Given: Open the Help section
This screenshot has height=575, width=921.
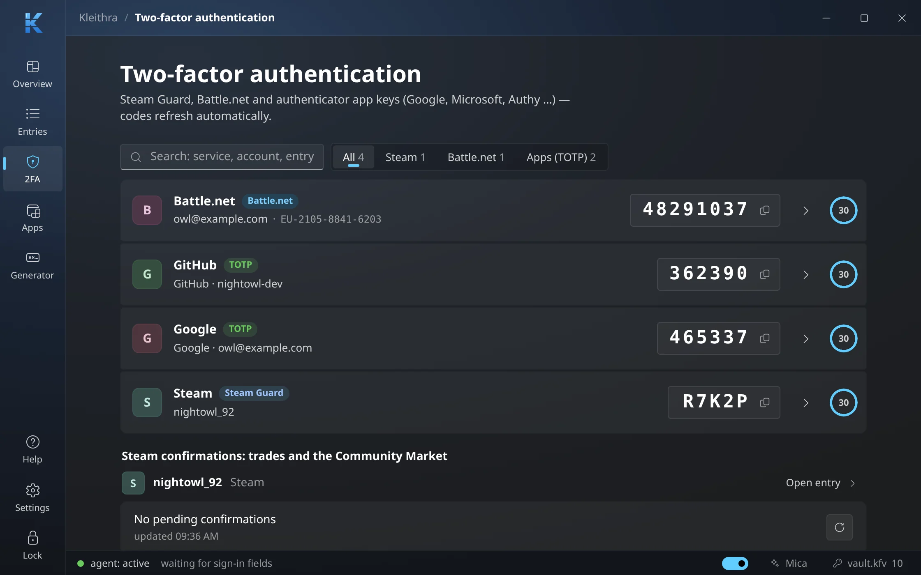Looking at the screenshot, I should [x=32, y=450].
